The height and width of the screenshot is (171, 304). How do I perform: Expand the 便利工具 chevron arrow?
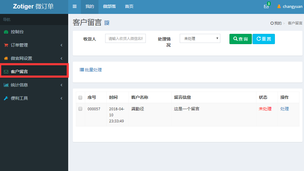click(x=62, y=98)
